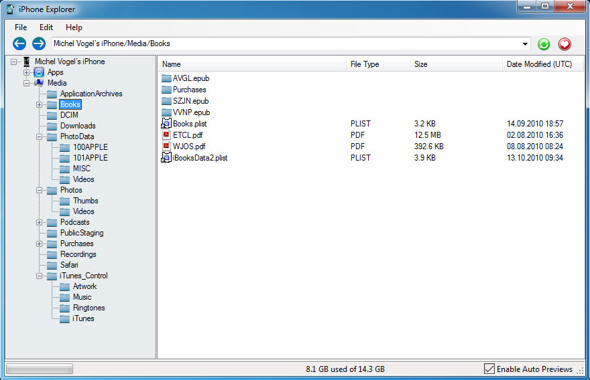Sort by the Size column header

pyautogui.click(x=456, y=64)
